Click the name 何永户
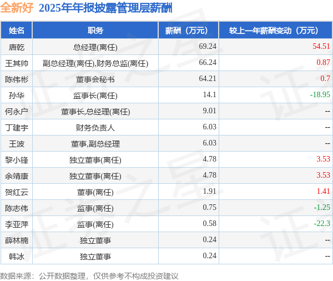 pyautogui.click(x=17, y=112)
